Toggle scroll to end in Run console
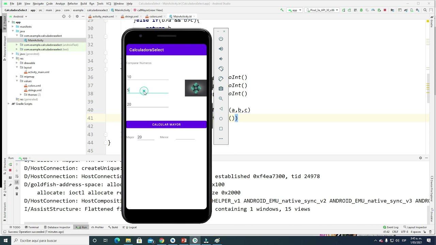436x245 pixels. click(17, 182)
